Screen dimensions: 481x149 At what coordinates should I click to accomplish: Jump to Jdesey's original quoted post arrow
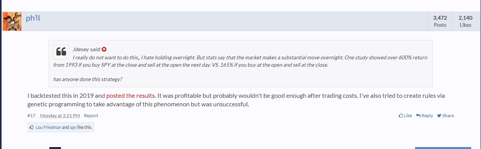104,49
